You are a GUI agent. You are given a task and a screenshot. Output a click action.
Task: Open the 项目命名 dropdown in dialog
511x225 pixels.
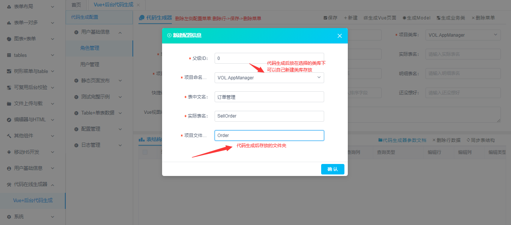pos(269,78)
